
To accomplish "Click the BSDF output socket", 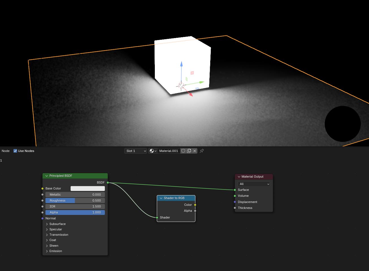I will click(108, 182).
